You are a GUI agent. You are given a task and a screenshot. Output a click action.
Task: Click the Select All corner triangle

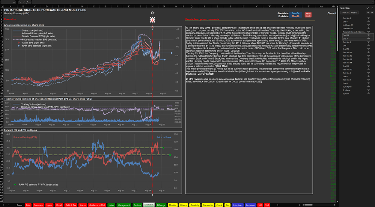tap(2, 6)
